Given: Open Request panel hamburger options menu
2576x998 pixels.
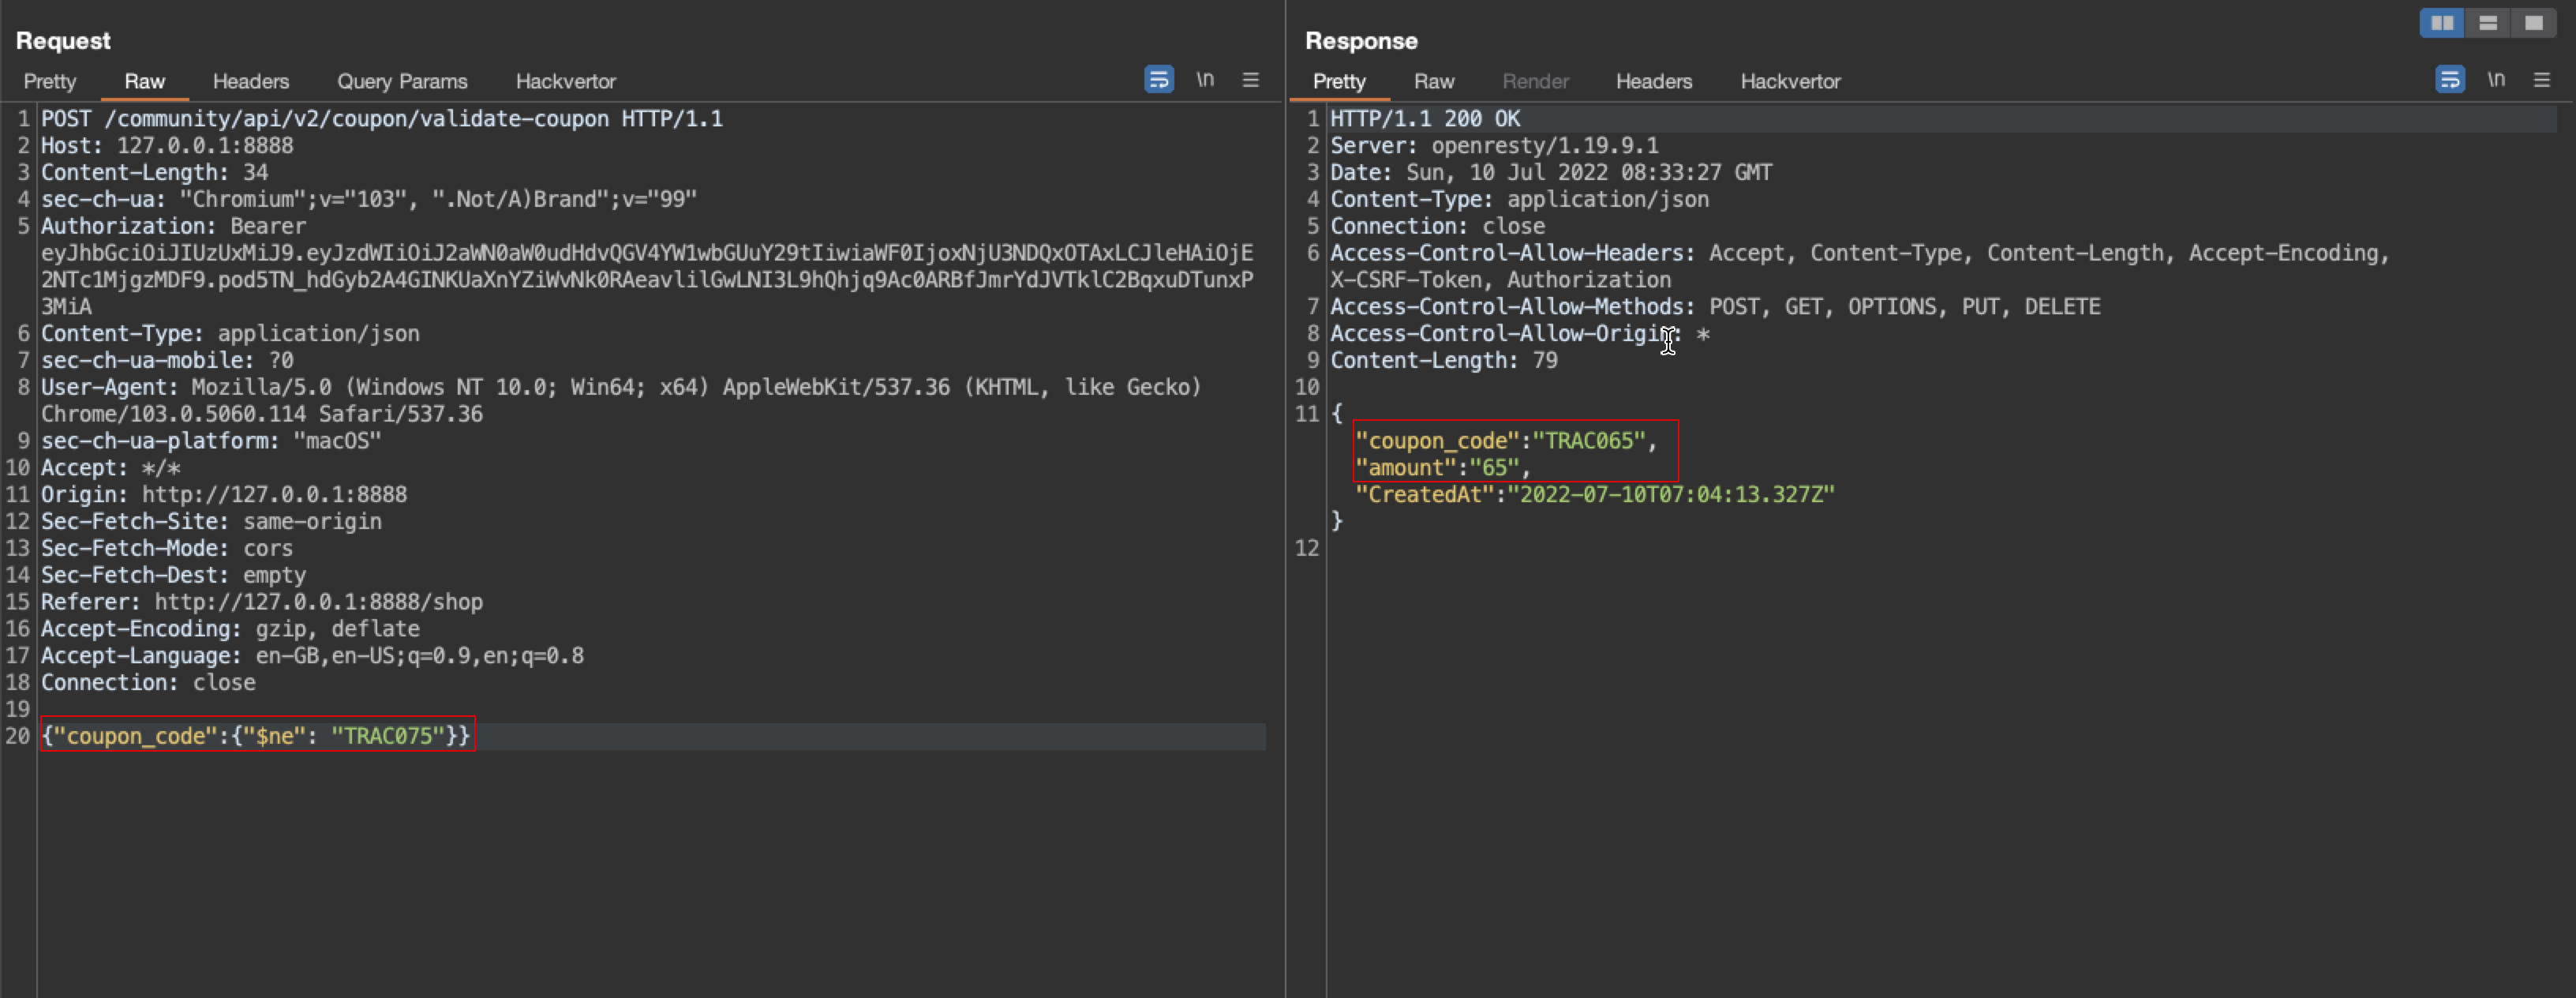Looking at the screenshot, I should (x=1250, y=79).
